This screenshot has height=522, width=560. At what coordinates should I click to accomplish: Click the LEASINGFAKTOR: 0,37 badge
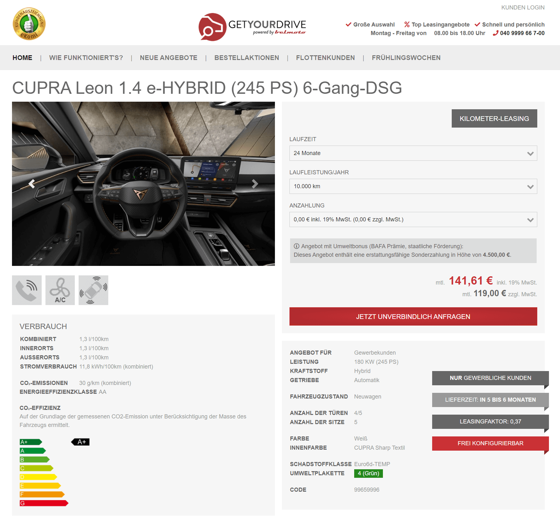(x=490, y=422)
